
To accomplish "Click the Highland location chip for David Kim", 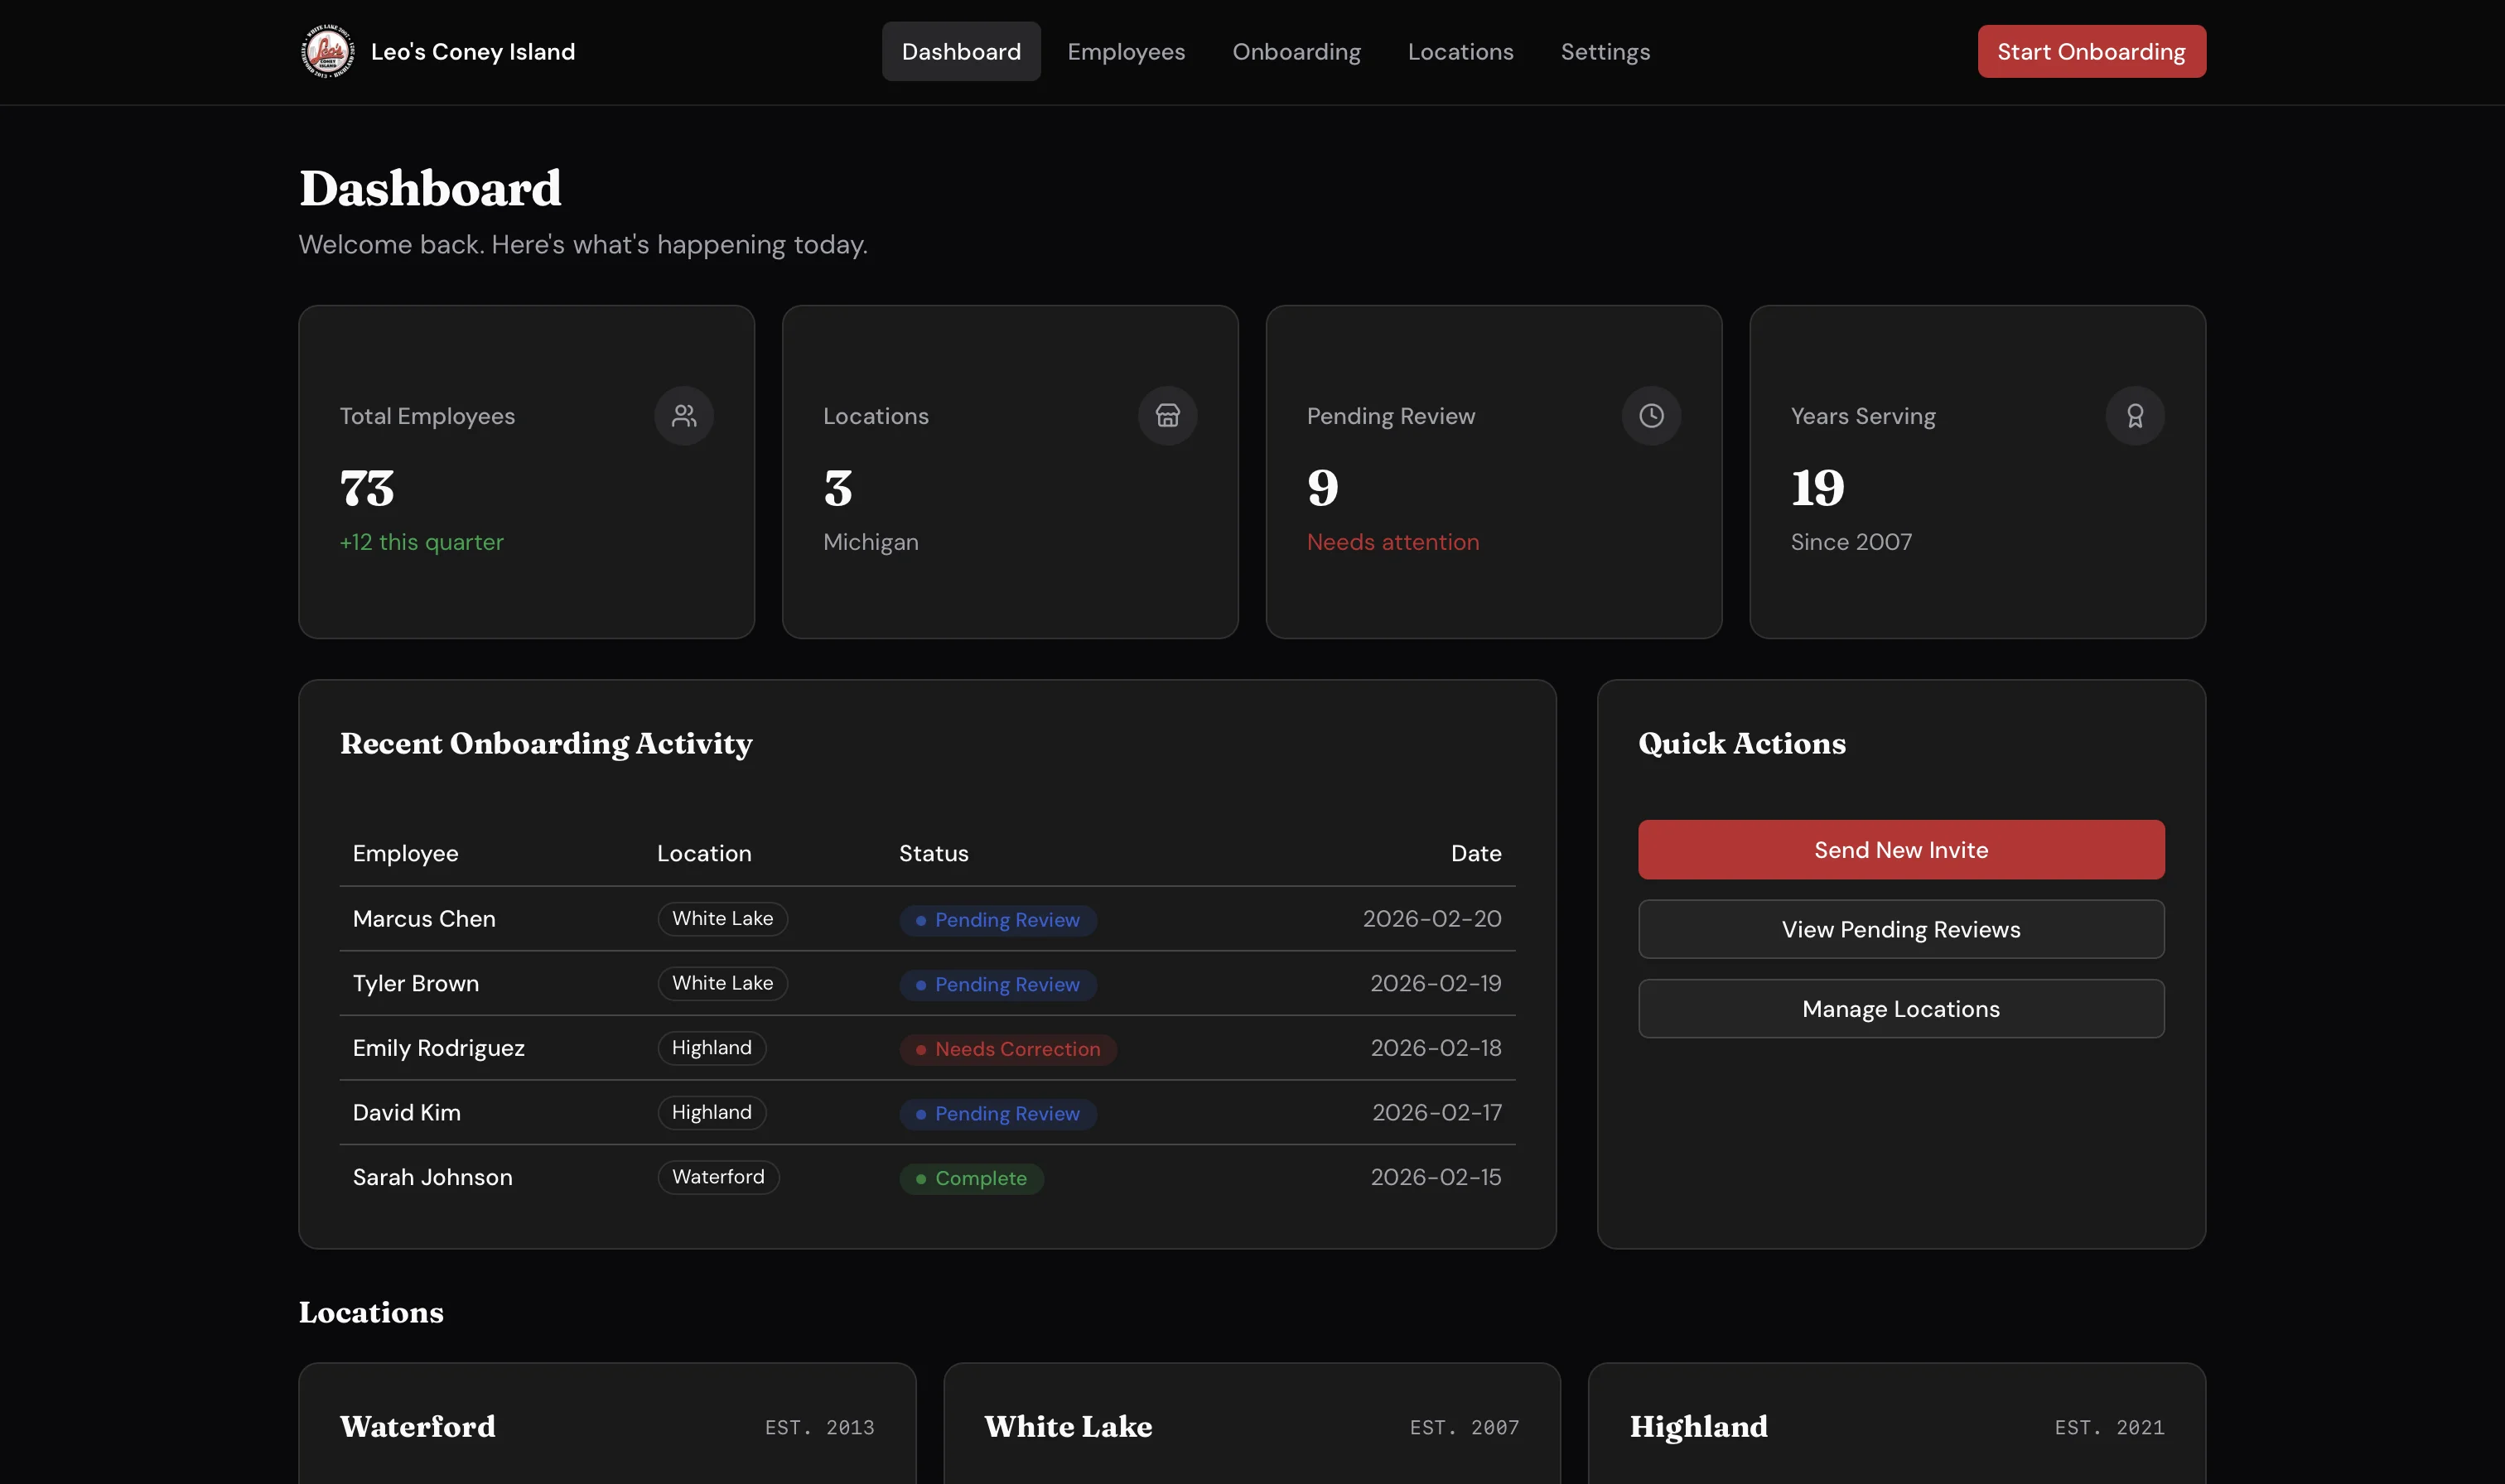I will click(711, 1112).
